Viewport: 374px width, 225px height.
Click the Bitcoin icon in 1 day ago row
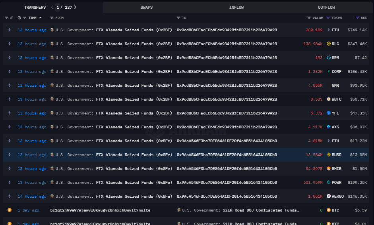pos(10,210)
